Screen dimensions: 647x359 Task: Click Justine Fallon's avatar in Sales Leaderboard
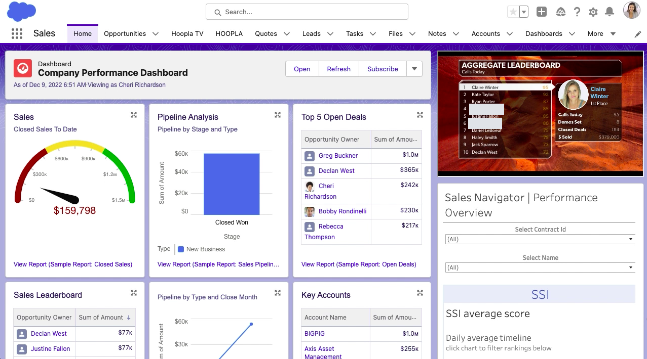22,349
